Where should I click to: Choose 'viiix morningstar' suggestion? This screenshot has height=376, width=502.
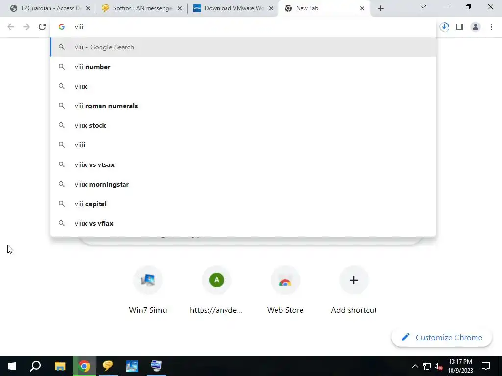tap(243, 184)
